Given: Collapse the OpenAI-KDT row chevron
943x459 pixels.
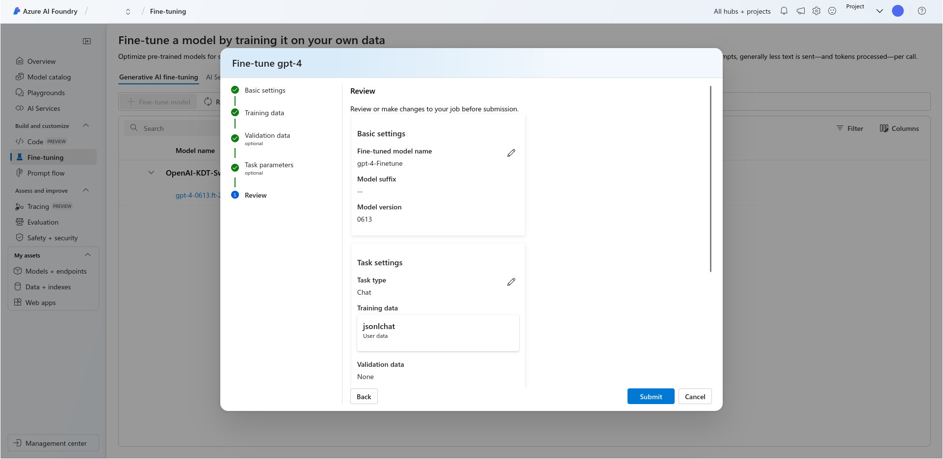Looking at the screenshot, I should tap(151, 173).
